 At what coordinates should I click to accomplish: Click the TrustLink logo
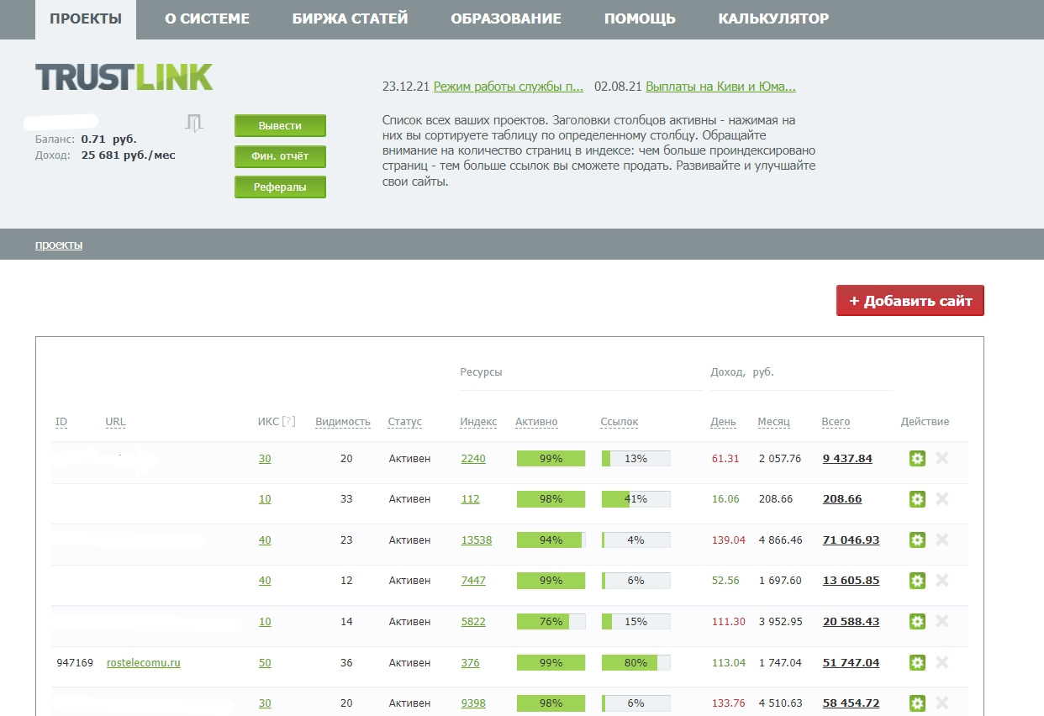pyautogui.click(x=124, y=77)
